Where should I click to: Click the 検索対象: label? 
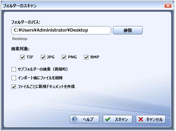(20, 49)
